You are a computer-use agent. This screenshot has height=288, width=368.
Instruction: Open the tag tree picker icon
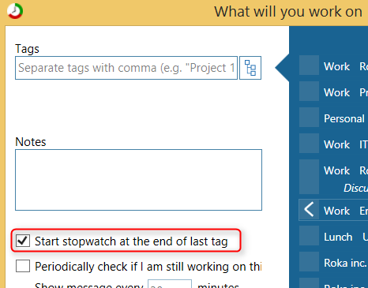click(x=250, y=68)
